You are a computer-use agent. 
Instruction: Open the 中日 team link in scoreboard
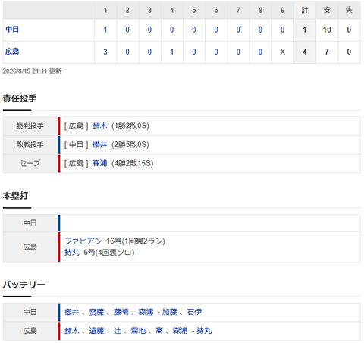pyautogui.click(x=12, y=30)
